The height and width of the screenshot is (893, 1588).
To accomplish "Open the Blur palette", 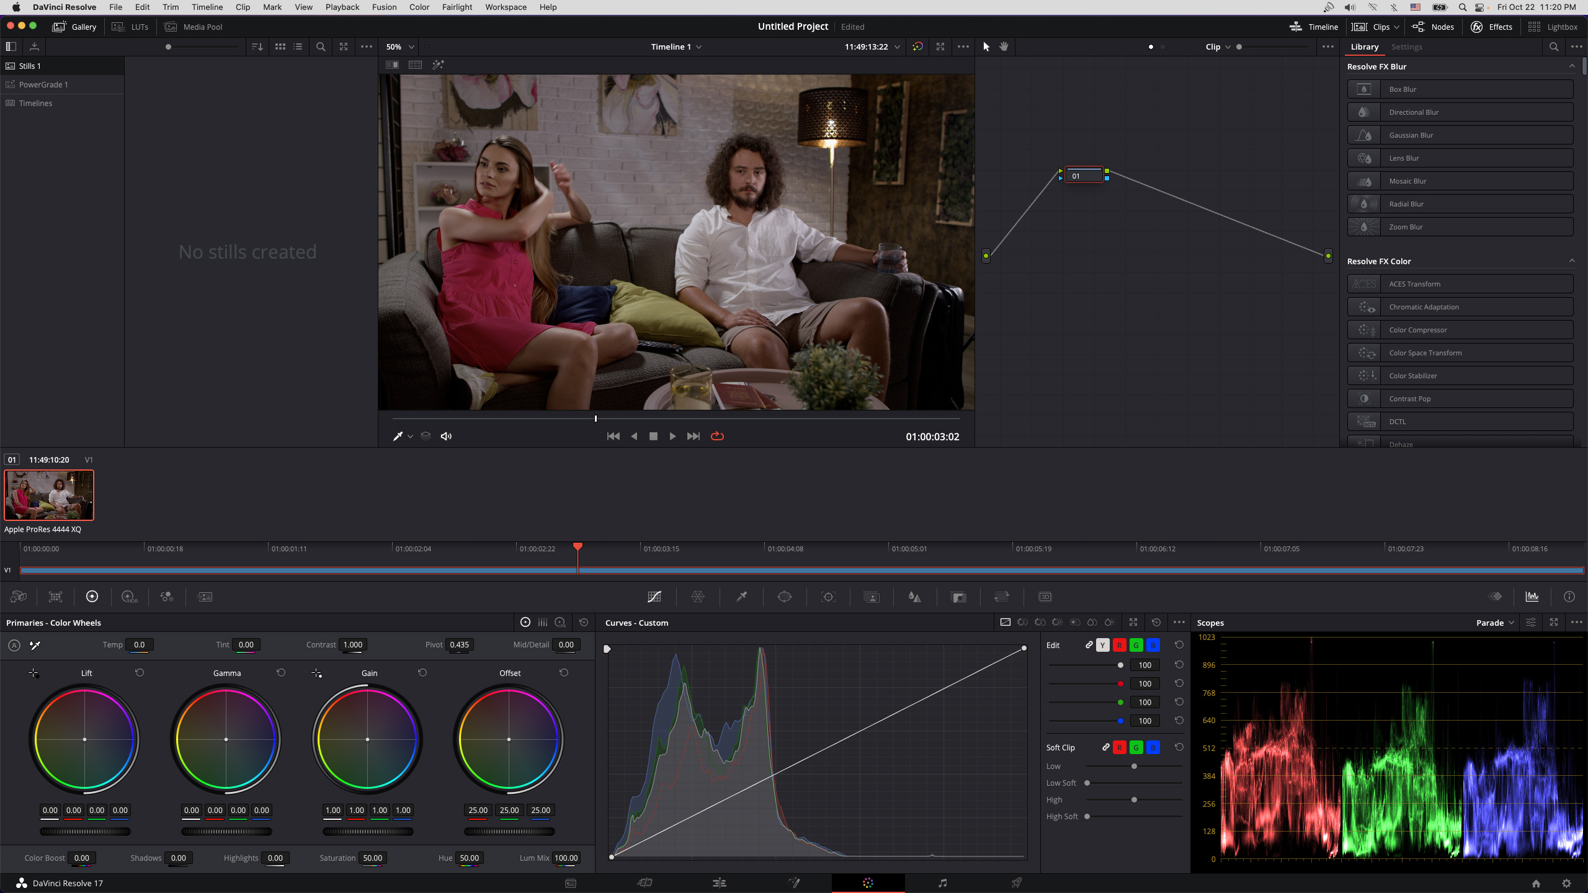I will pos(914,597).
